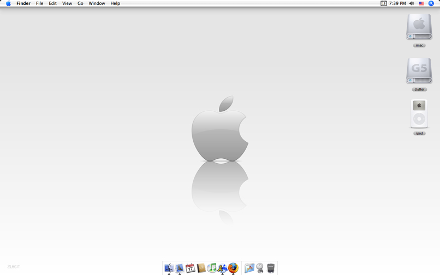440x275 pixels.
Task: Open the Finder menu
Action: coord(23,3)
